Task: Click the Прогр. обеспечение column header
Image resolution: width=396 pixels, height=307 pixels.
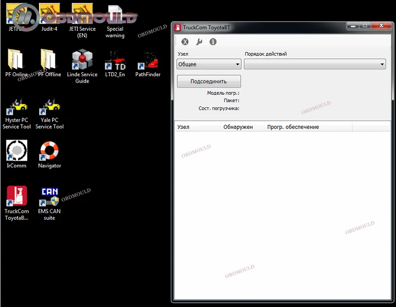Action: coord(307,127)
